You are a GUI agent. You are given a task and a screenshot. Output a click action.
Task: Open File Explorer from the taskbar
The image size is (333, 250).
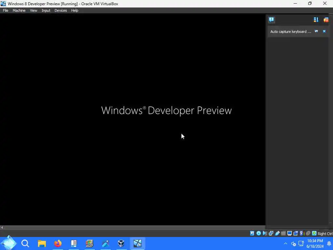42,243
